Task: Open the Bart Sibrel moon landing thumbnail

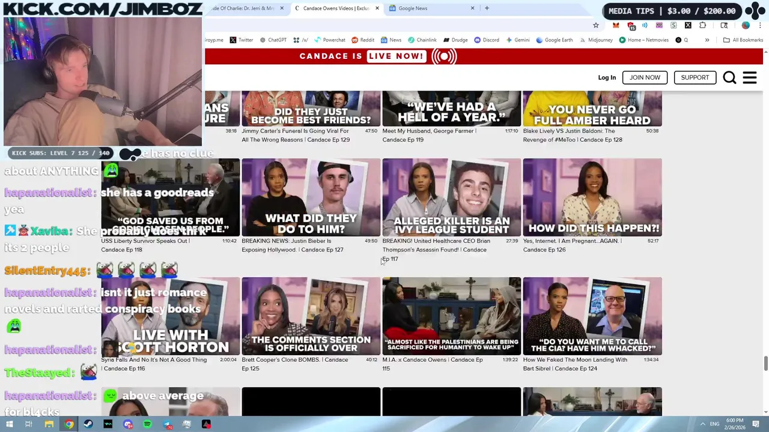Action: [x=592, y=316]
